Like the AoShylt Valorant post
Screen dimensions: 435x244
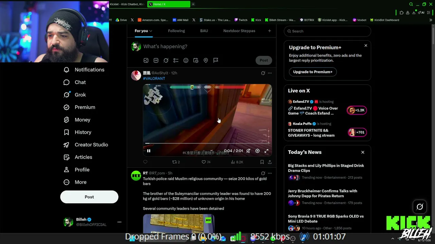click(x=206, y=162)
